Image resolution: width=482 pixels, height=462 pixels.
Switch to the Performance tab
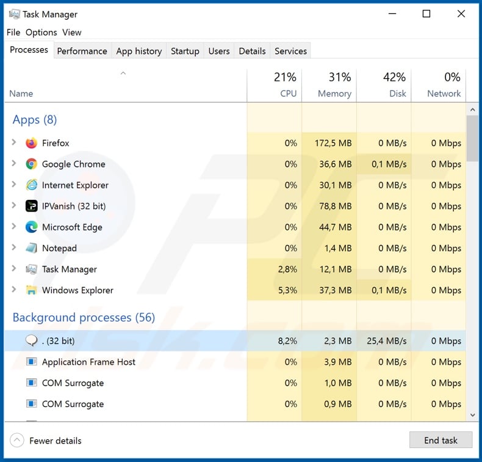point(82,51)
